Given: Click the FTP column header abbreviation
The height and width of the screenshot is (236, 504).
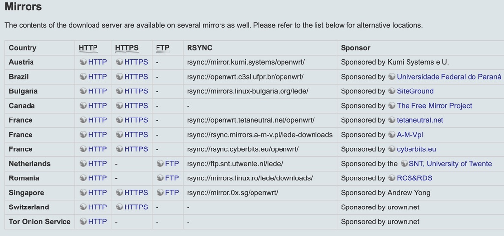Looking at the screenshot, I should coord(162,48).
